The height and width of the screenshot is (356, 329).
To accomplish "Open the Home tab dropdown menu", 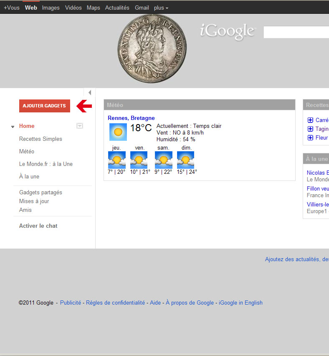I will [80, 126].
